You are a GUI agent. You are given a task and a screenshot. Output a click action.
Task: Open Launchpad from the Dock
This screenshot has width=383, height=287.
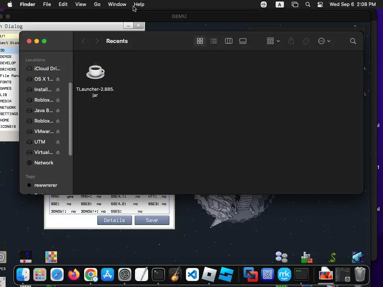(40, 275)
